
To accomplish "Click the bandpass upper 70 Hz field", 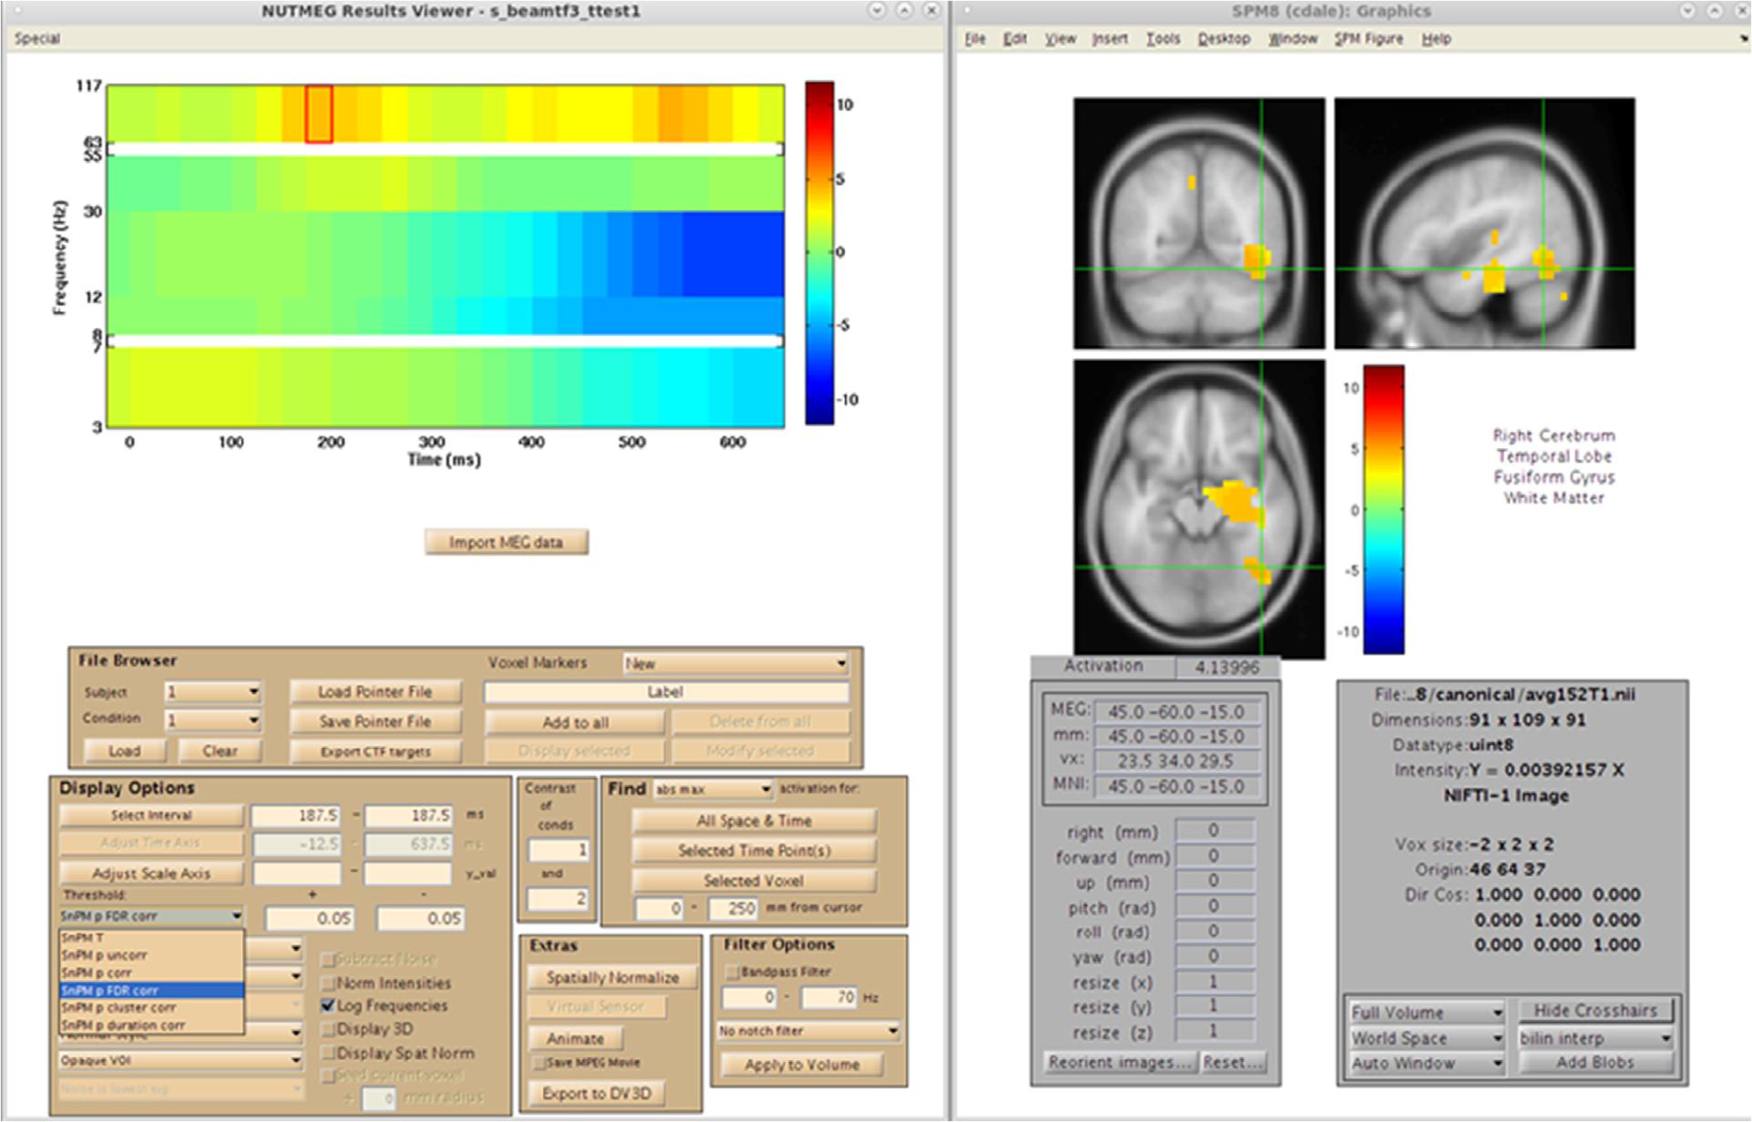I will (829, 998).
